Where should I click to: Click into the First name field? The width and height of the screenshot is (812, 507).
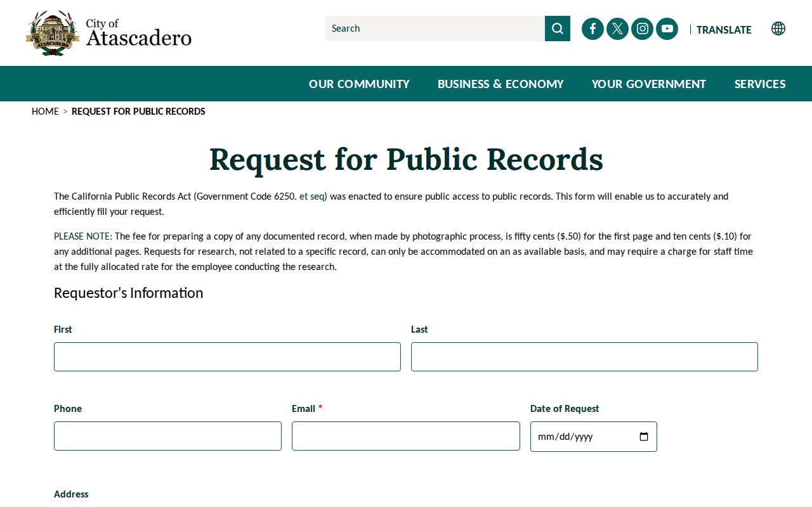227,357
